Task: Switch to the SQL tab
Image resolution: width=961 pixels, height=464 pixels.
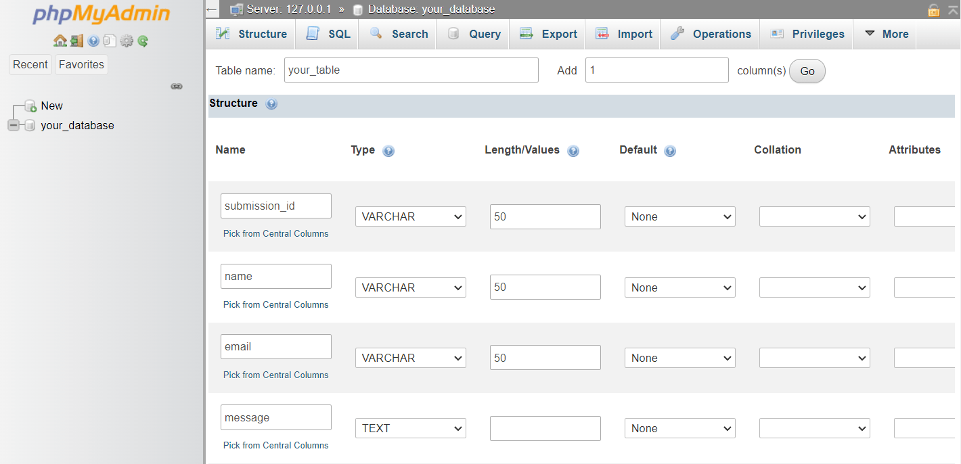Action: pyautogui.click(x=329, y=34)
